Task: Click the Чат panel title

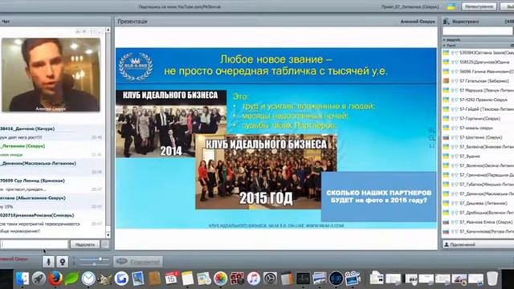Action: [x=6, y=22]
